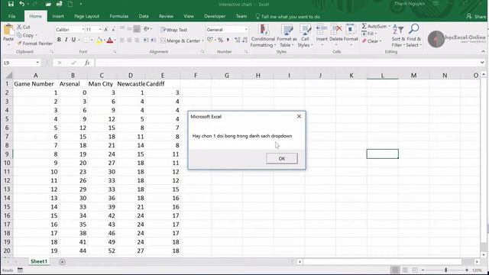
Task: Click the Decrease Font Size icon
Action: point(113,29)
